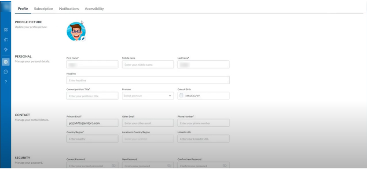Viewport: 367px width, 169px height.
Task: Click the Middle name input field
Action: click(148, 65)
